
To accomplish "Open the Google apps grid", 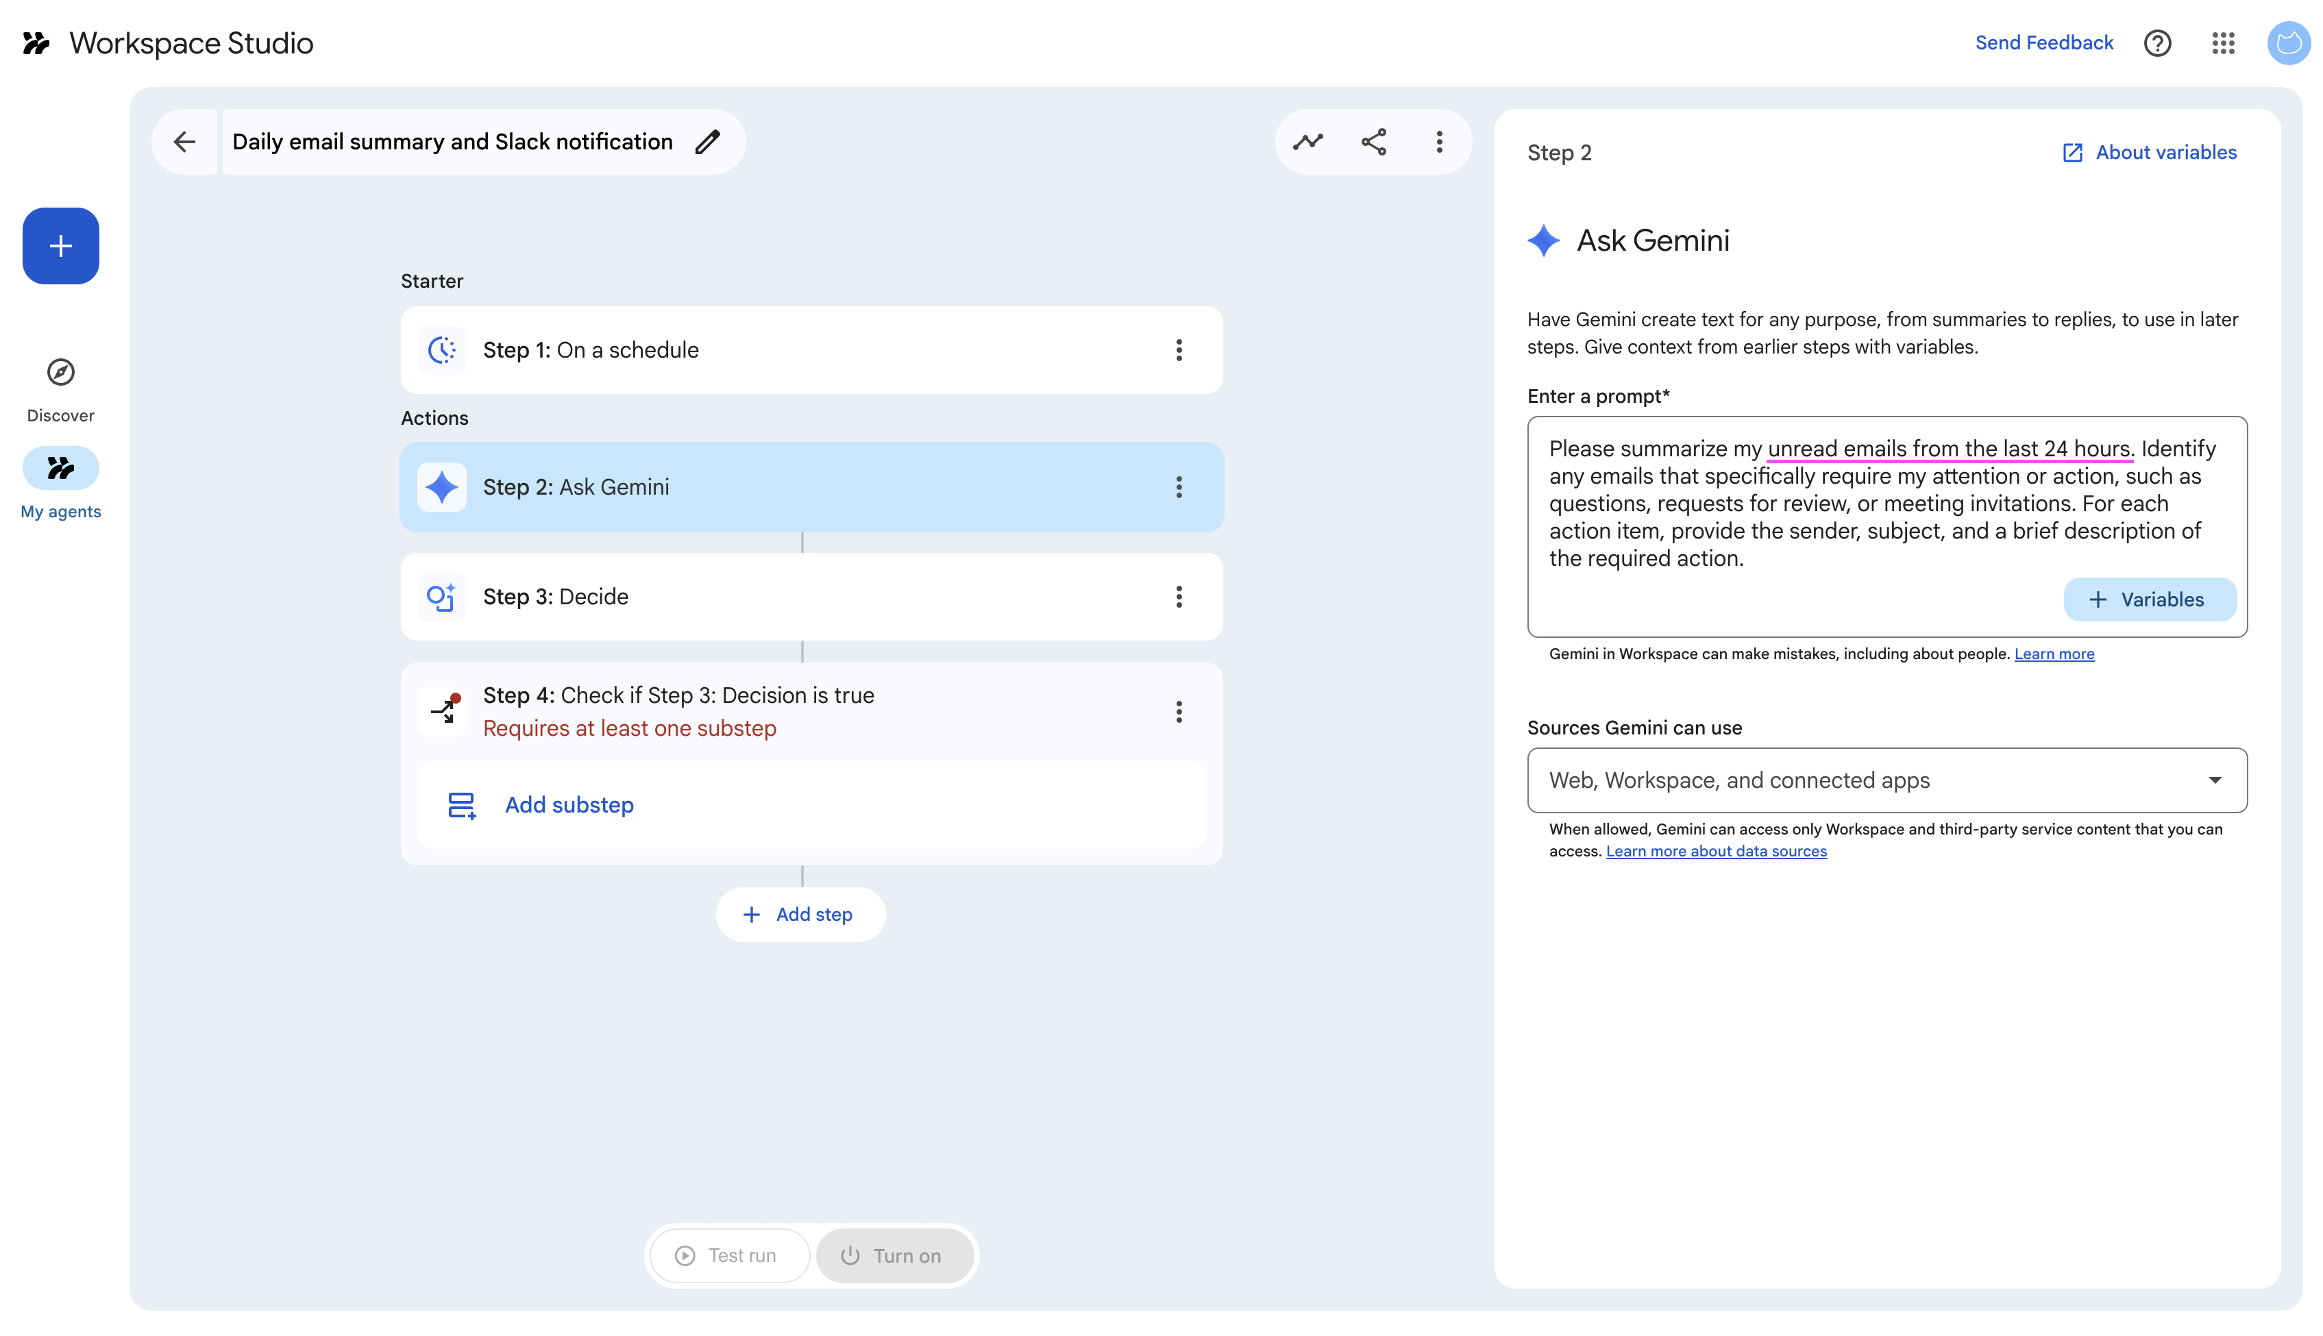I will coord(2222,43).
